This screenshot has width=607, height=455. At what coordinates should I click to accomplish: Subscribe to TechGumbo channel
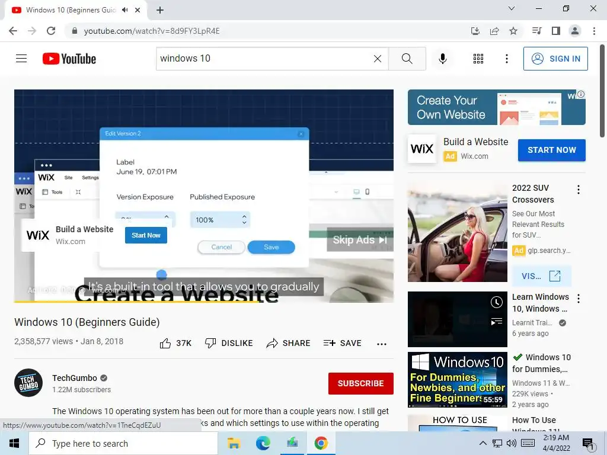tap(361, 383)
